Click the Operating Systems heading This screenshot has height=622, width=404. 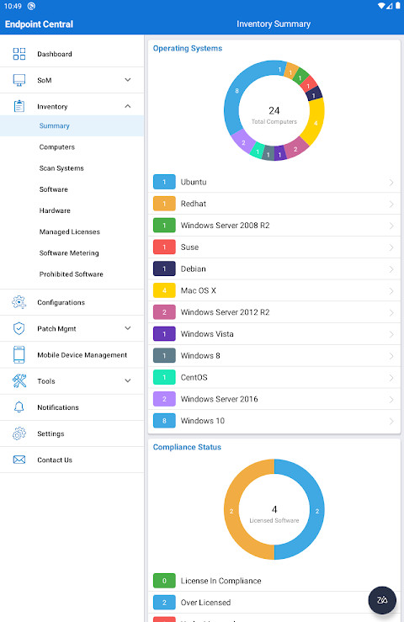(x=188, y=48)
